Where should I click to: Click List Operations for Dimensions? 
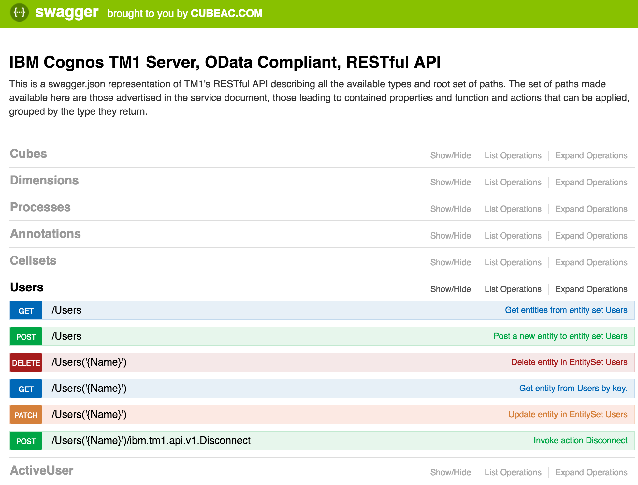click(513, 182)
